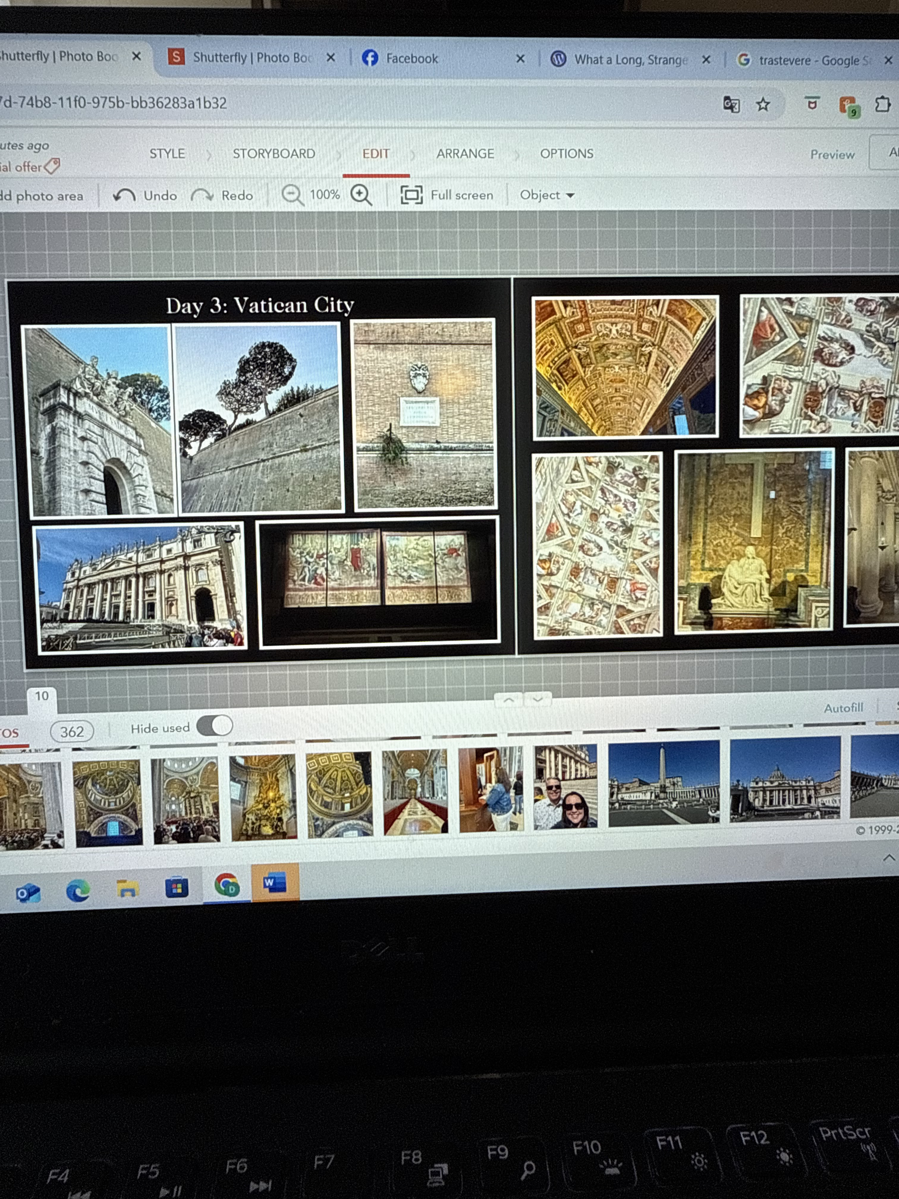Click the Autofill button
The image size is (899, 1199).
[843, 708]
